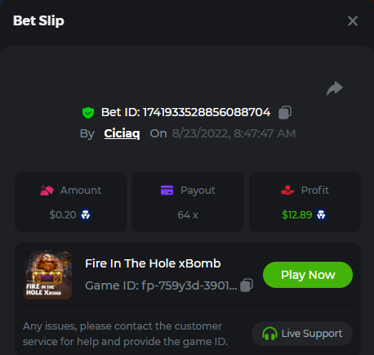Copy the Game ID value
The image size is (374, 355).
pos(247,285)
